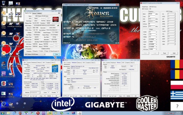This screenshot has height=115, width=183.
Task: Click the Apply button in TweakLauncher
Action: tap(174, 53)
